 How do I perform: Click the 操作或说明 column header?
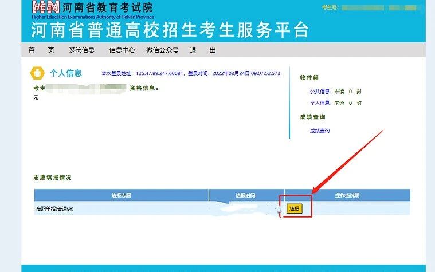click(x=347, y=195)
